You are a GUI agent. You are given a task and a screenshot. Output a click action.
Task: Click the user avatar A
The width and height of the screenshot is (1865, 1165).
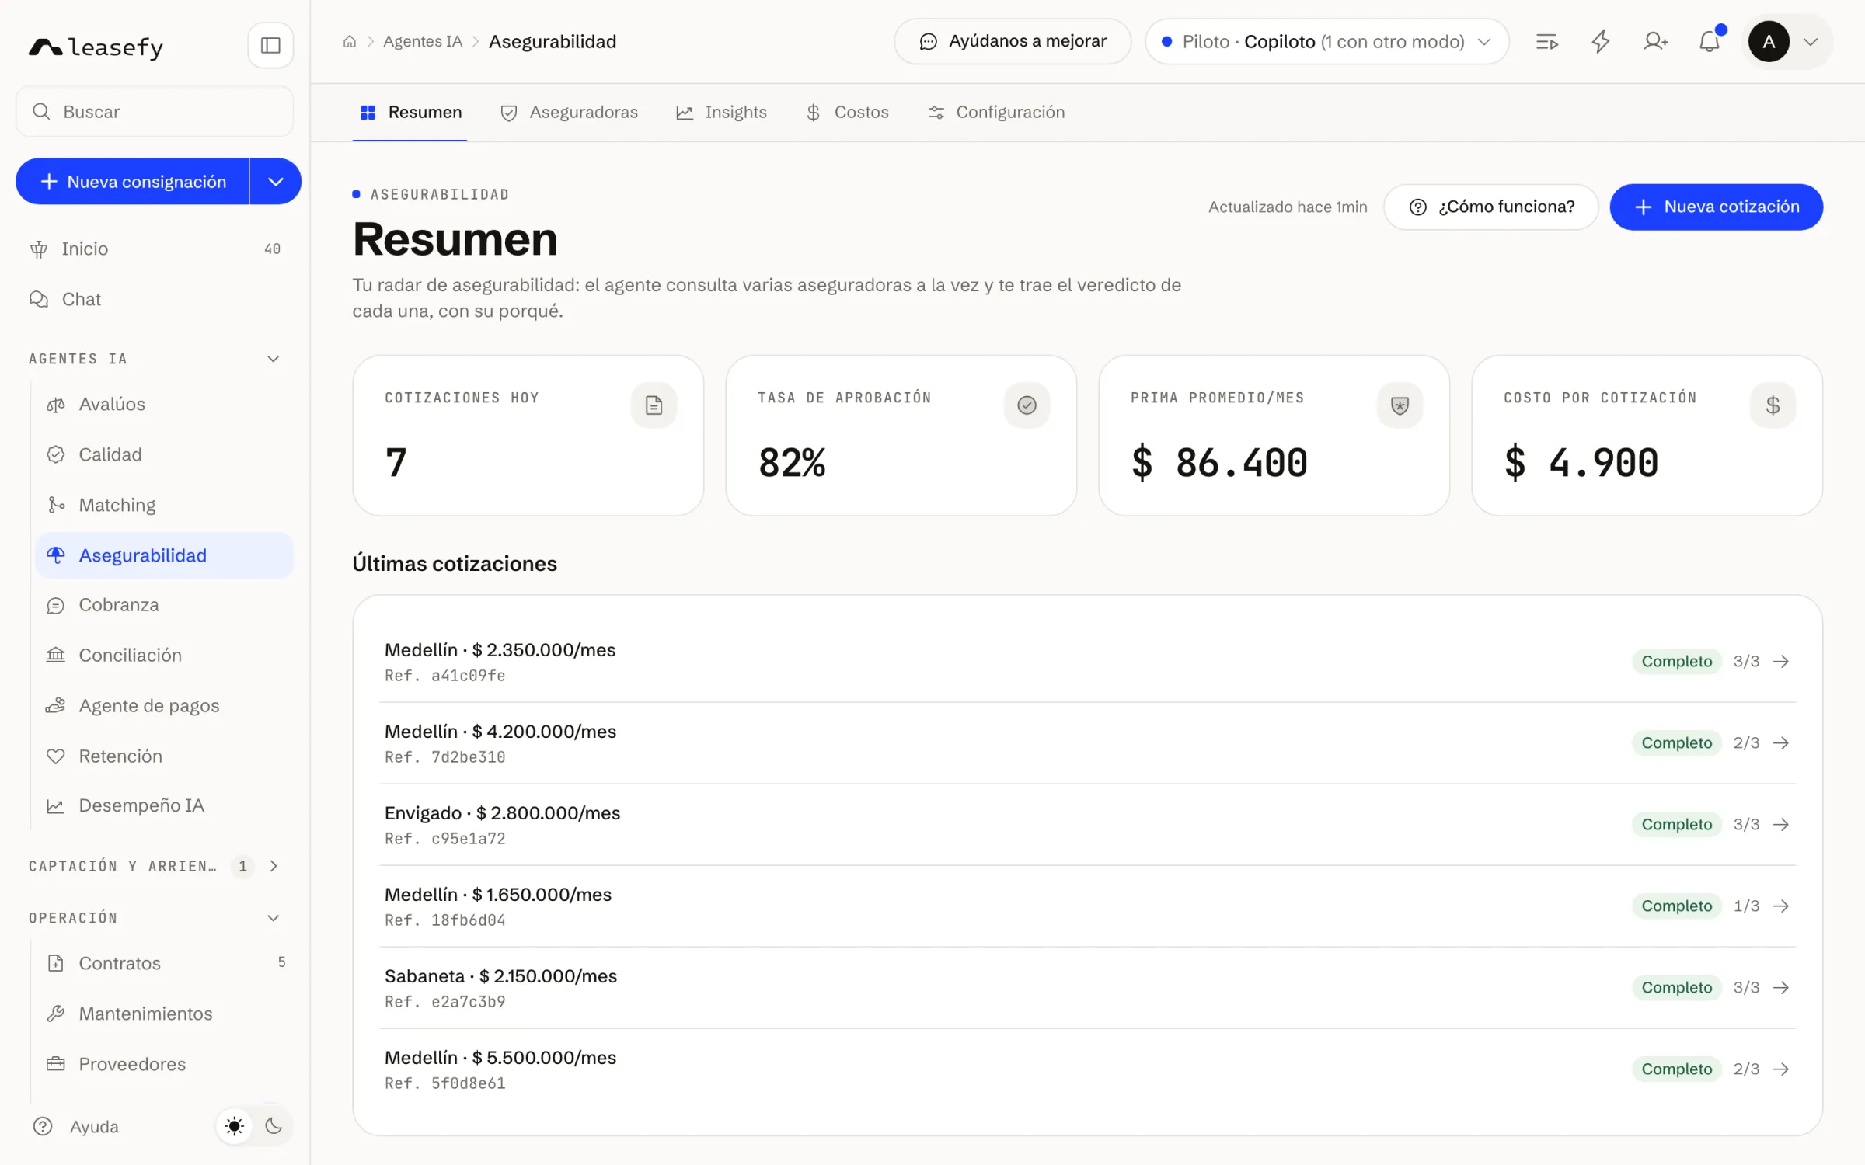pyautogui.click(x=1769, y=42)
